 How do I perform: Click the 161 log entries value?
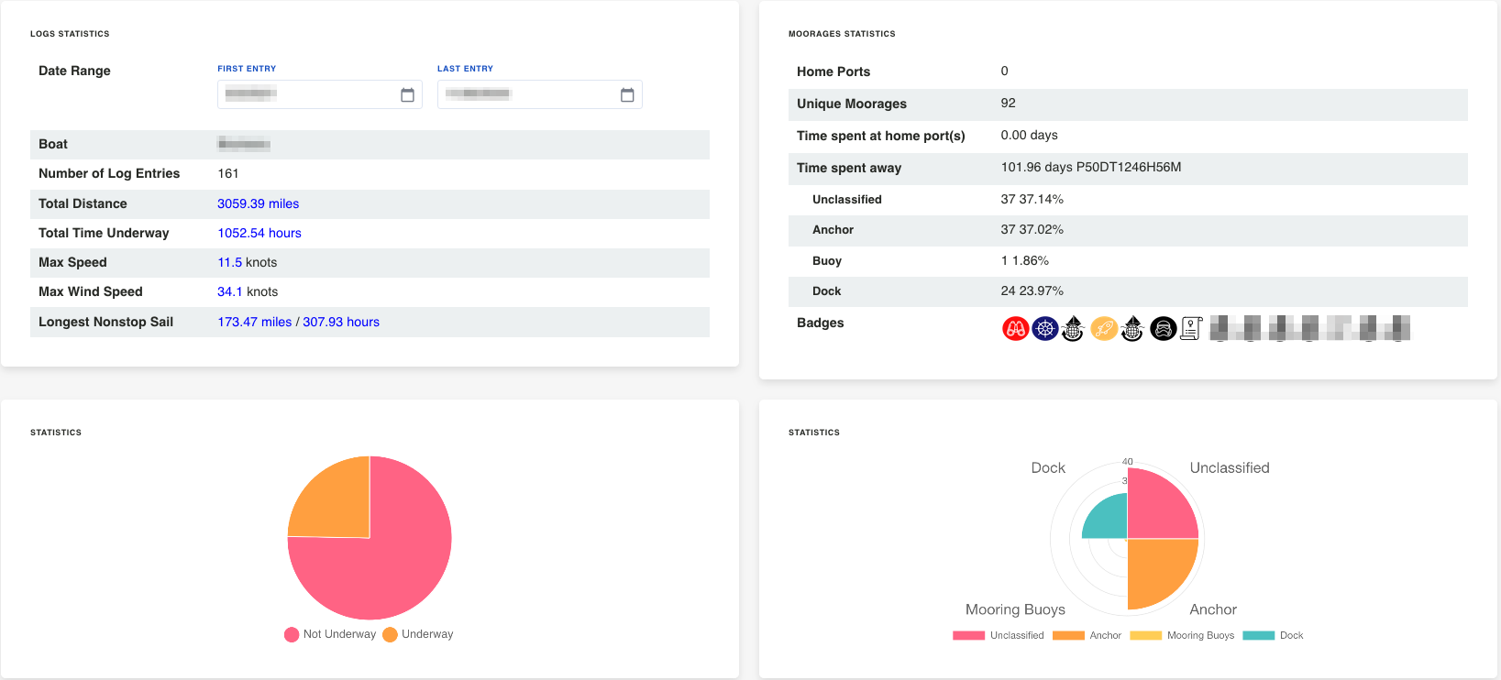(228, 173)
